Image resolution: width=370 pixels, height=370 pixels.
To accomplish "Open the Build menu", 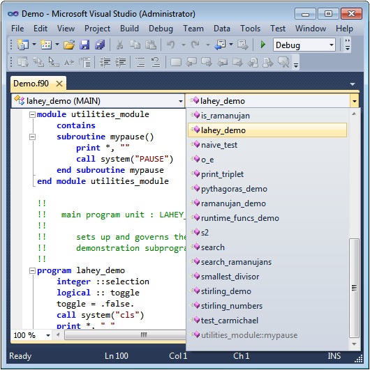I will click(x=129, y=29).
